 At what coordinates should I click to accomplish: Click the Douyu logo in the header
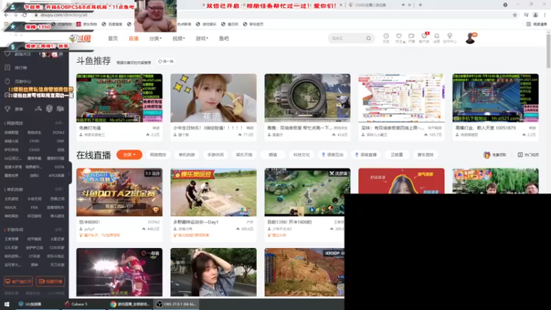pyautogui.click(x=81, y=39)
